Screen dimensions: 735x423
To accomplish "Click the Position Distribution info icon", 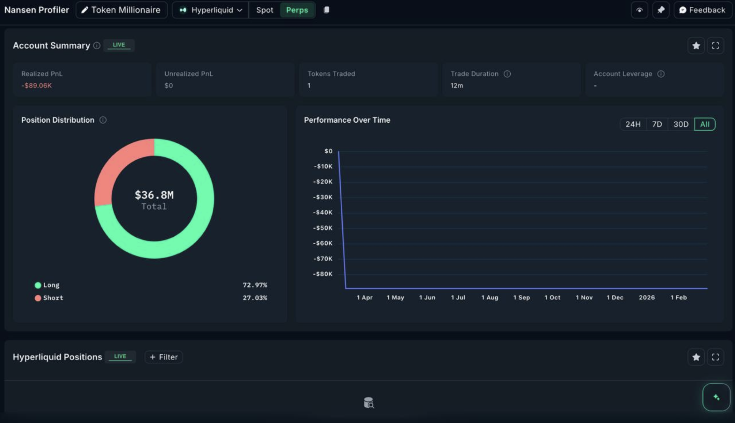I will 103,120.
